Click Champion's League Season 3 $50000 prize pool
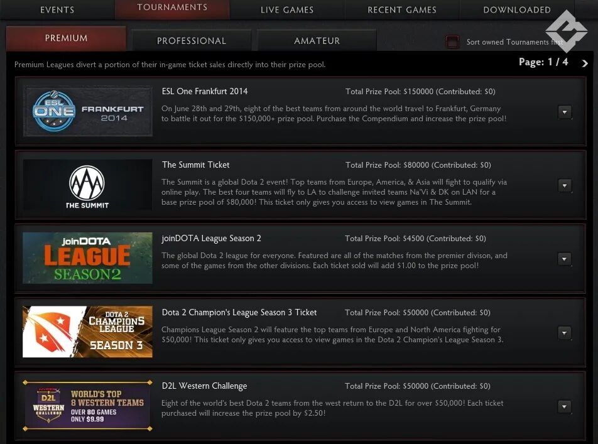This screenshot has height=444, width=598. pos(418,313)
